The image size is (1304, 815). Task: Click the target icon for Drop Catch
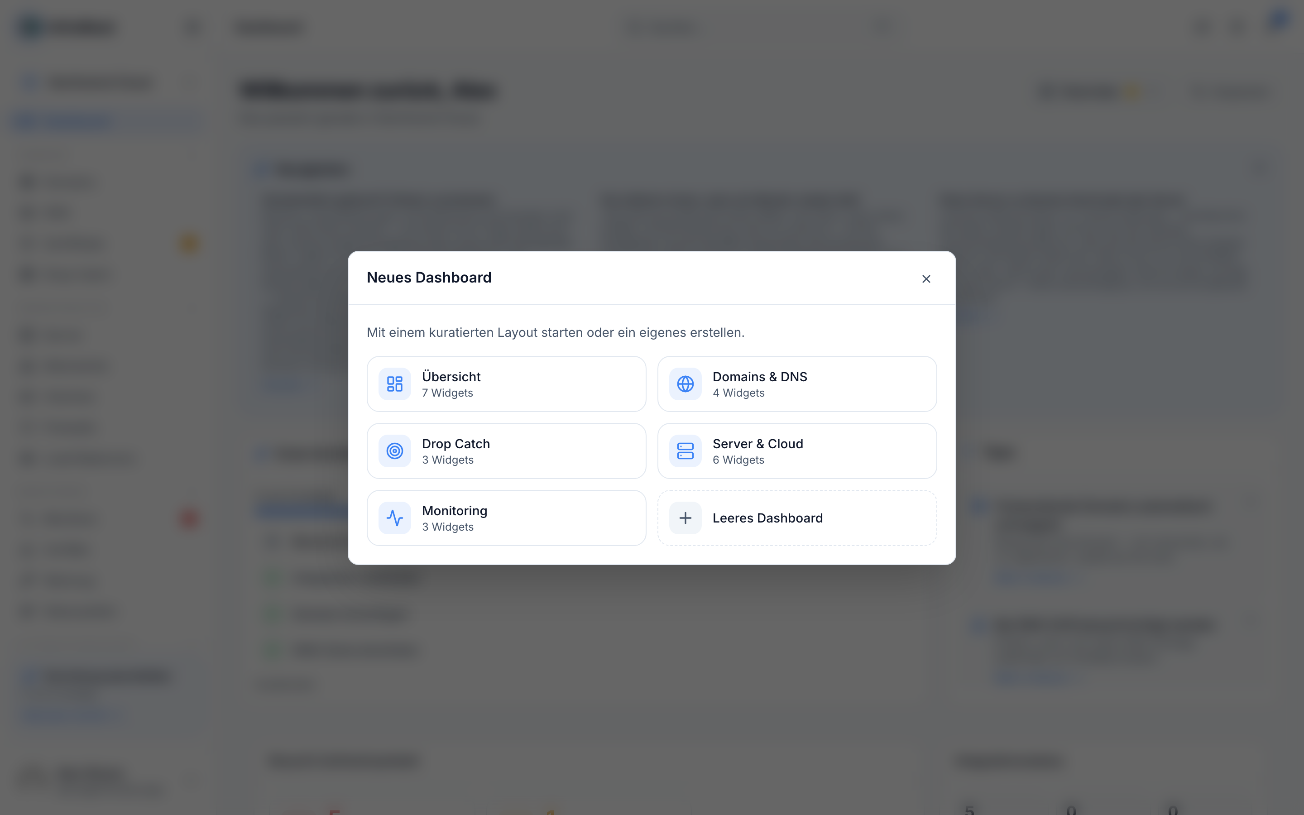(394, 451)
